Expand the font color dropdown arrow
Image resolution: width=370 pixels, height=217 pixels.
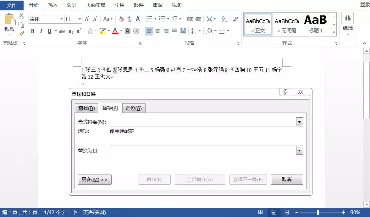pos(121,31)
